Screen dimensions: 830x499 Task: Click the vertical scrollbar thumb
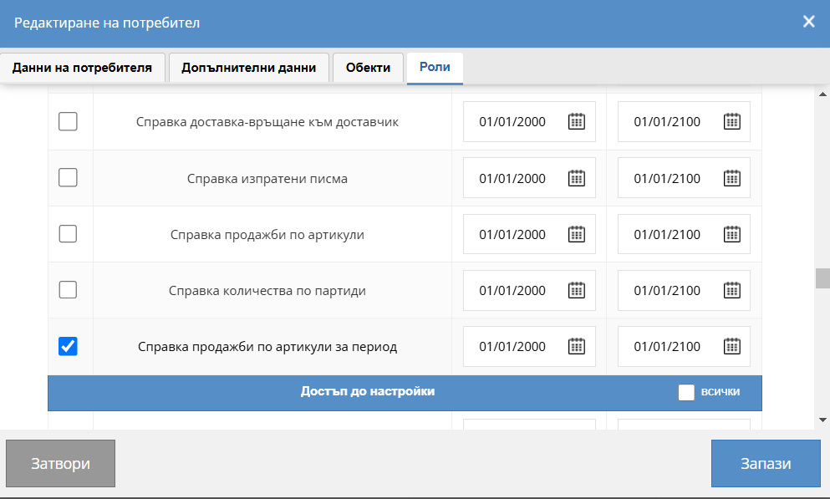tap(822, 278)
